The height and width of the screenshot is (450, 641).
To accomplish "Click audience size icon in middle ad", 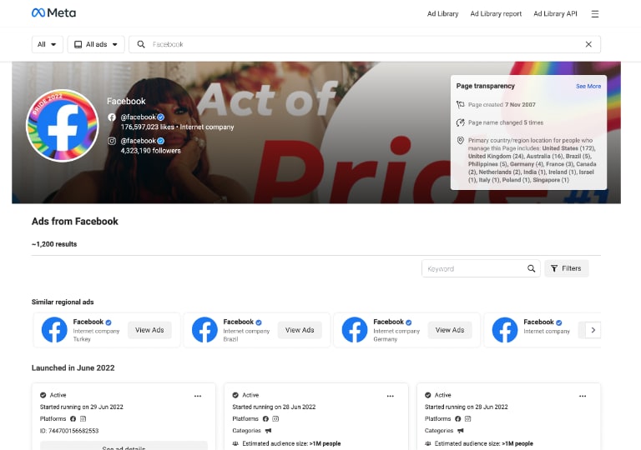I will tap(235, 443).
